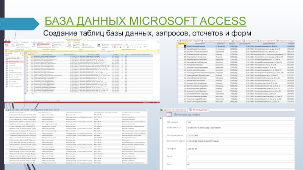
Task: Open Зарплата column filter arrow in right table
Action: (237, 44)
